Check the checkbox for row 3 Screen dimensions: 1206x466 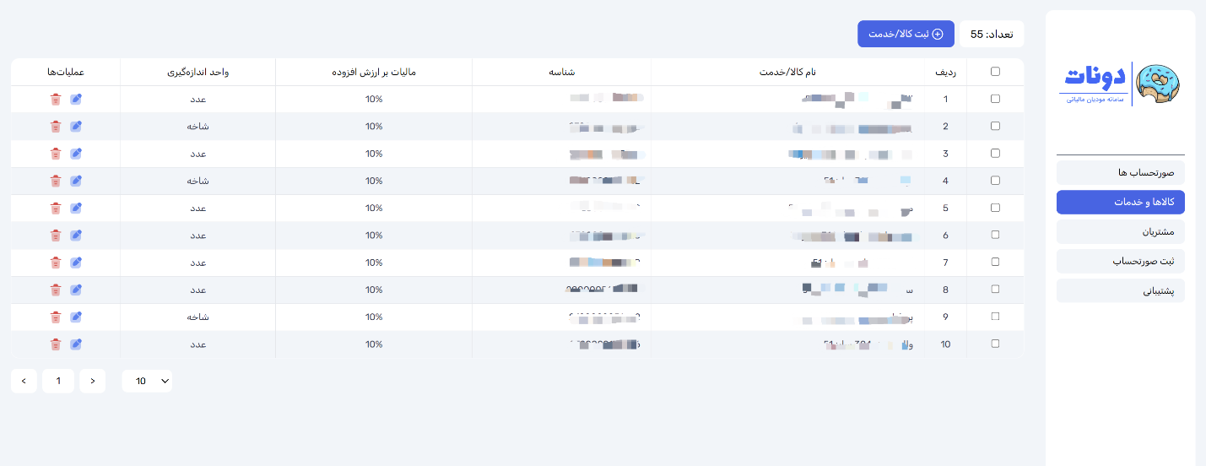pyautogui.click(x=995, y=154)
